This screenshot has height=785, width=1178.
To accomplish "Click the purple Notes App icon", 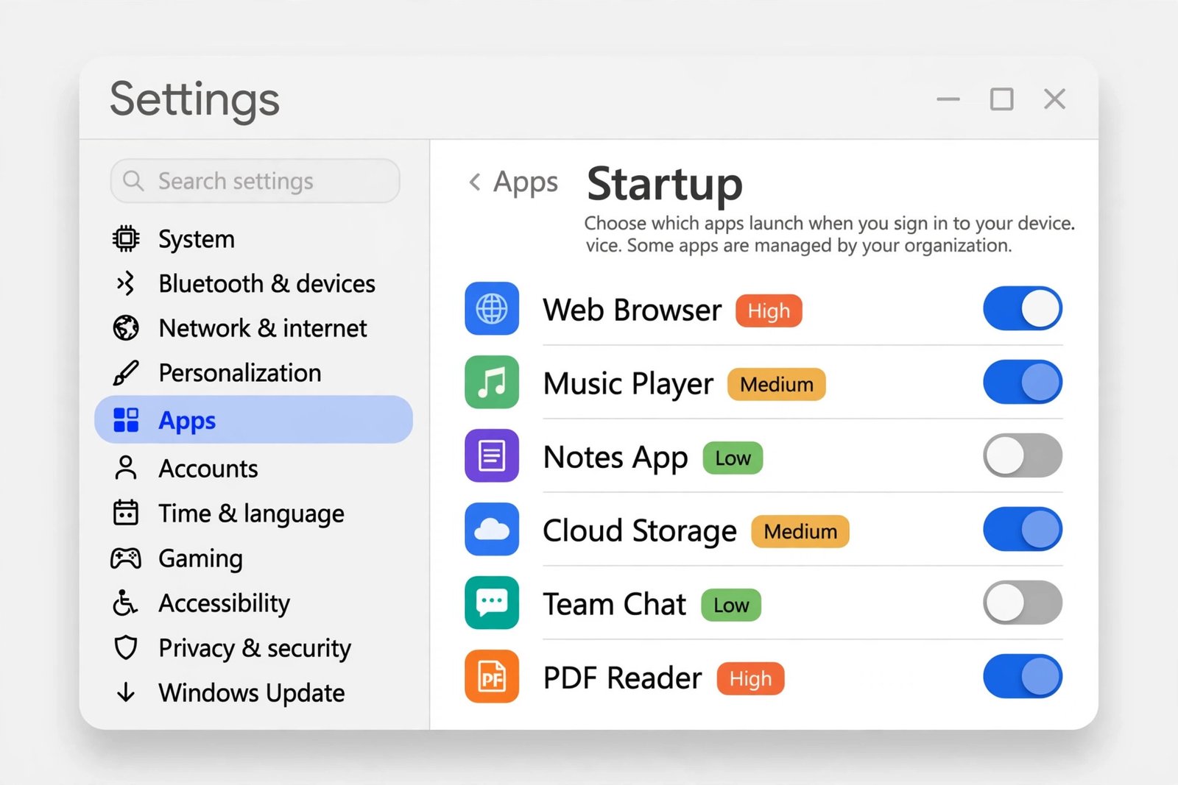I will coord(492,455).
